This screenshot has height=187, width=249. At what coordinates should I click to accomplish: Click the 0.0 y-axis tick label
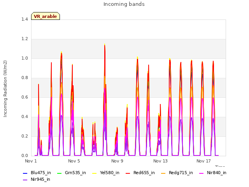click(25, 156)
